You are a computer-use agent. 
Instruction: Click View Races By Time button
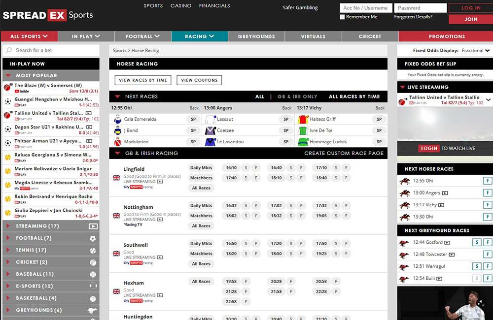point(143,80)
